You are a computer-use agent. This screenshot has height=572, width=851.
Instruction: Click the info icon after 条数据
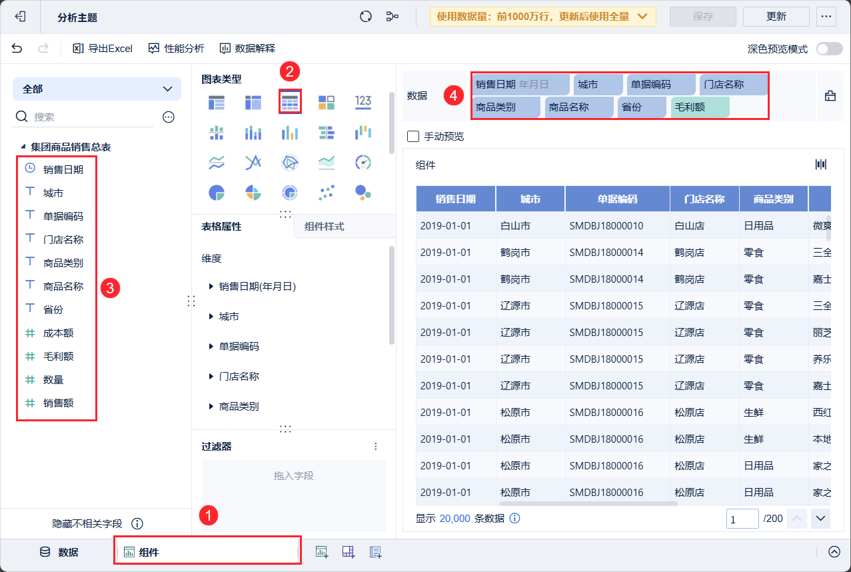click(x=514, y=518)
